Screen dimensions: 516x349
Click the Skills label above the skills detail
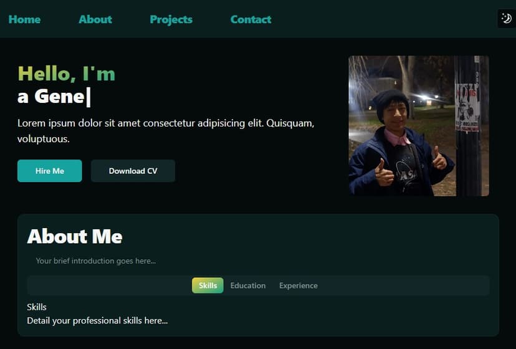[x=37, y=307]
